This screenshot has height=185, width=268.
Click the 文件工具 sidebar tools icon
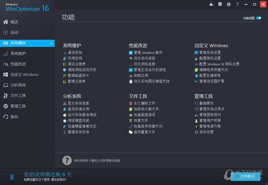tap(6, 95)
